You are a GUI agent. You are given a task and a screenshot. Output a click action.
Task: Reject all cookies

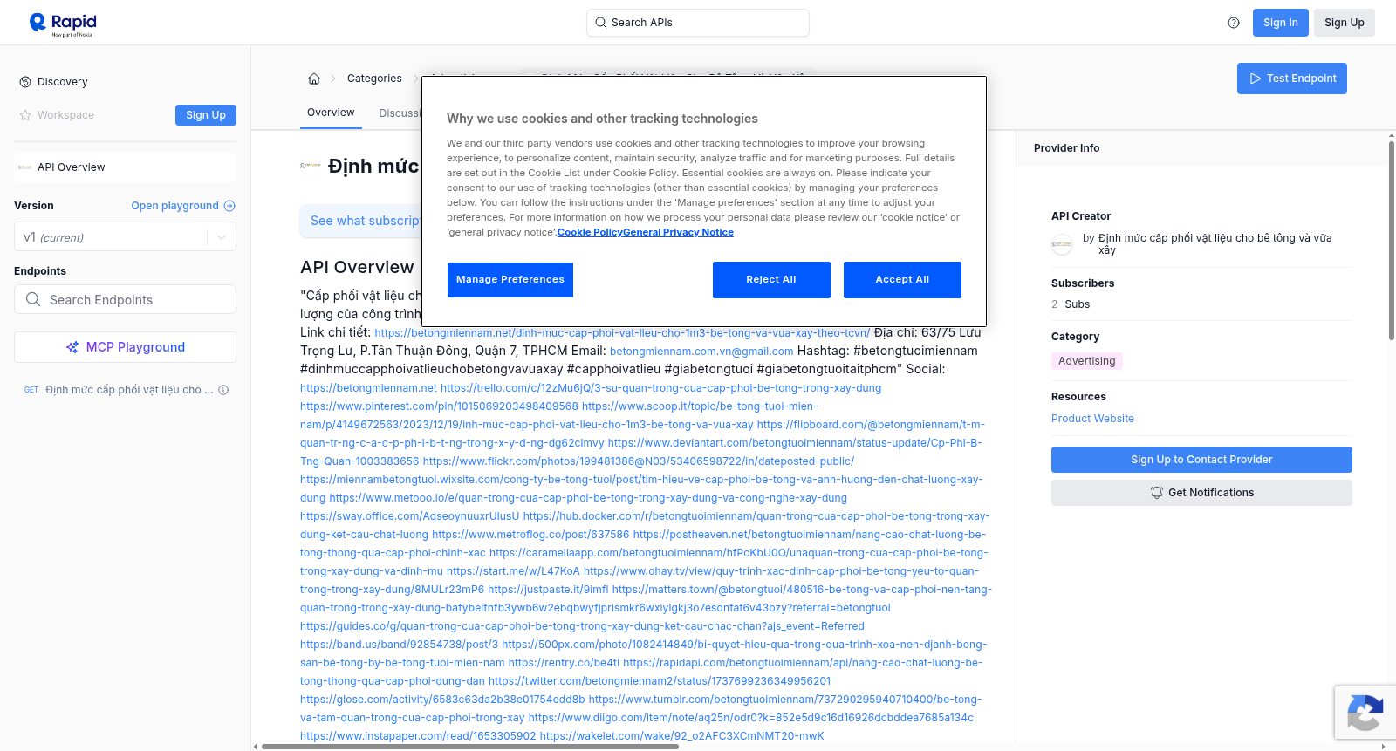coord(771,280)
